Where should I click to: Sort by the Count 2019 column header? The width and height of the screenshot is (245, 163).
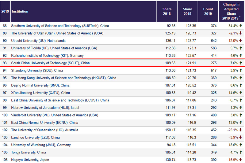[x=208, y=12]
